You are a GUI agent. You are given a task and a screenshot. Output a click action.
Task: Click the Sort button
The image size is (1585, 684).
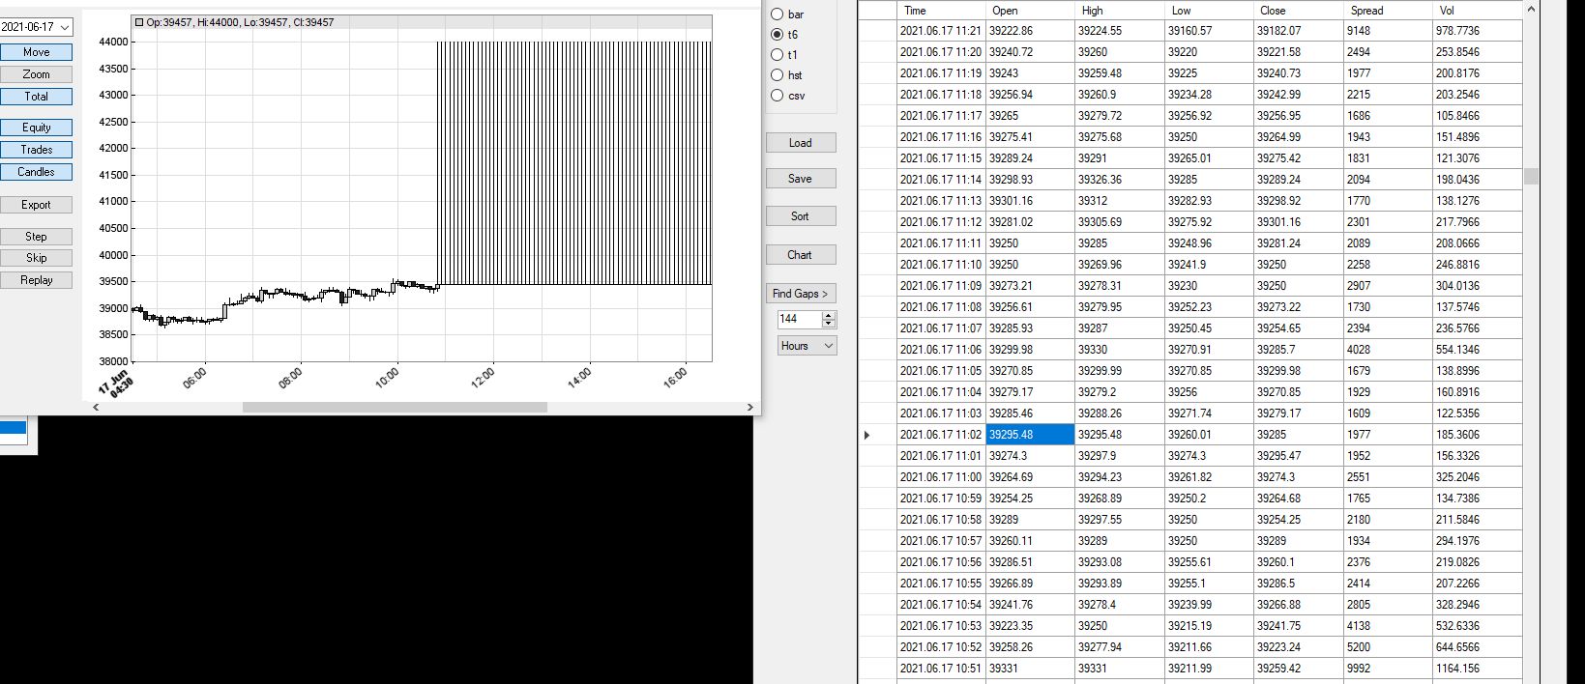point(800,216)
